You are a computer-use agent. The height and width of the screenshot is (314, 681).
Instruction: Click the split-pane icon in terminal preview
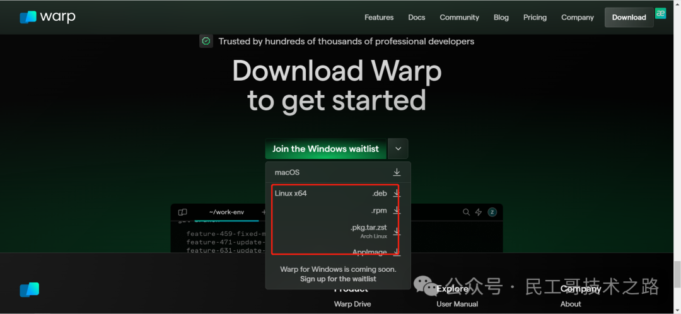182,212
